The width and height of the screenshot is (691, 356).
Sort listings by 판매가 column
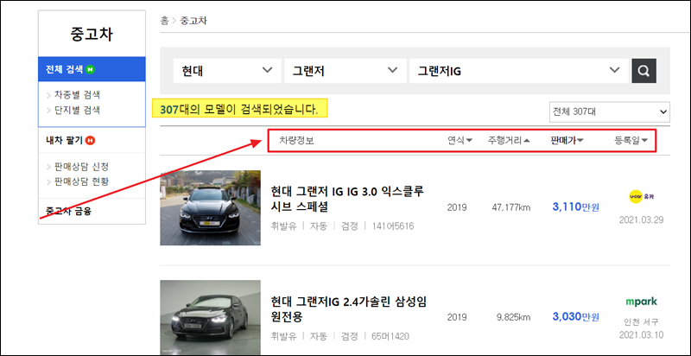(x=567, y=141)
